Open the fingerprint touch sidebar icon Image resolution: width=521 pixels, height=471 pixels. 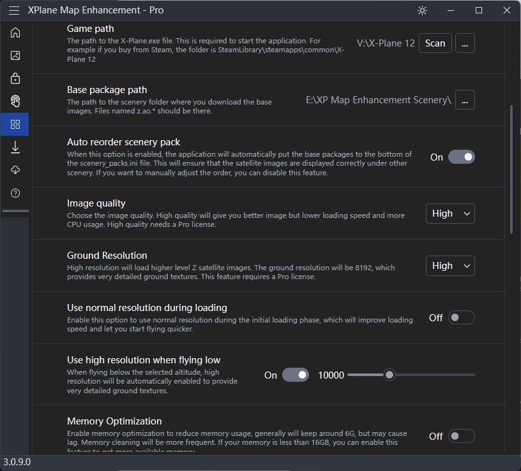[x=15, y=101]
